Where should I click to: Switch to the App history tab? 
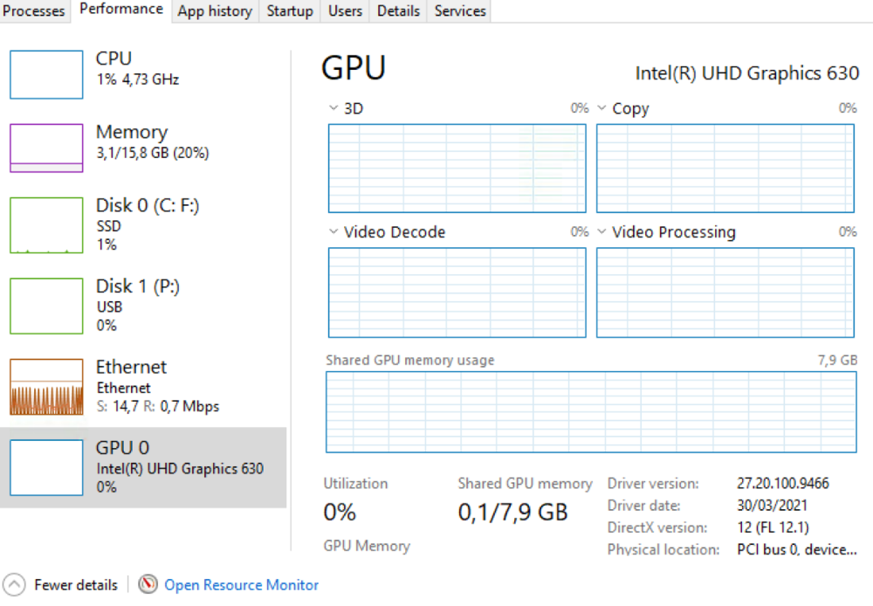(x=215, y=11)
